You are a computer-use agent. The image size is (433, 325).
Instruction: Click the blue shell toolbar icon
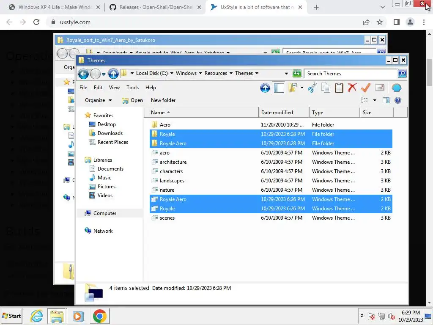(397, 88)
